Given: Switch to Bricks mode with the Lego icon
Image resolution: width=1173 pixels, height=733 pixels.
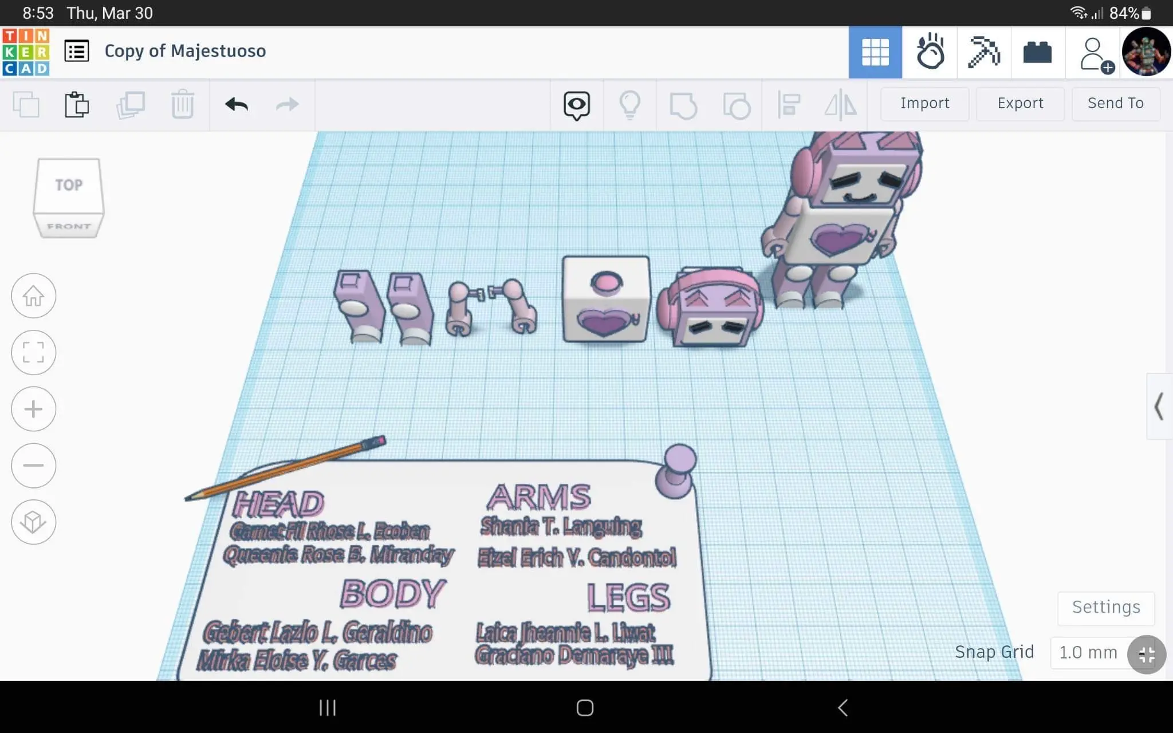Looking at the screenshot, I should pyautogui.click(x=1038, y=52).
